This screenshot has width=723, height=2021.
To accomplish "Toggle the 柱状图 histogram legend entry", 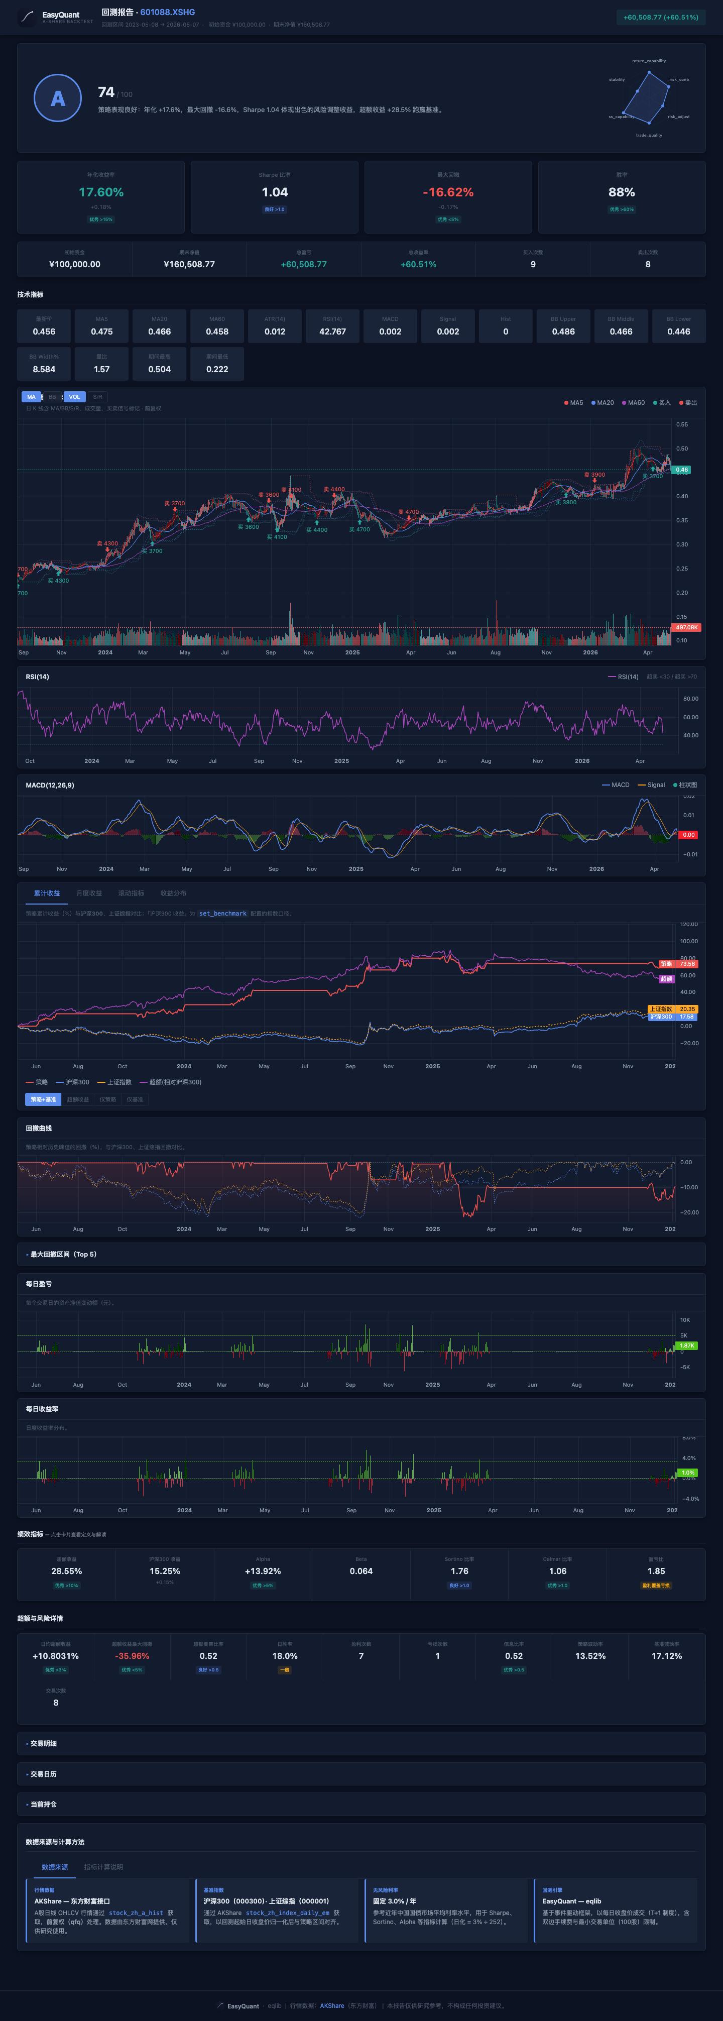I will (684, 784).
